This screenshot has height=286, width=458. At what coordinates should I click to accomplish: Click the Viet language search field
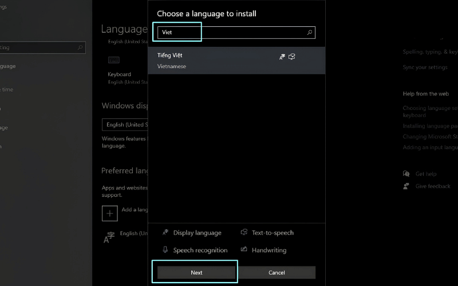click(236, 33)
